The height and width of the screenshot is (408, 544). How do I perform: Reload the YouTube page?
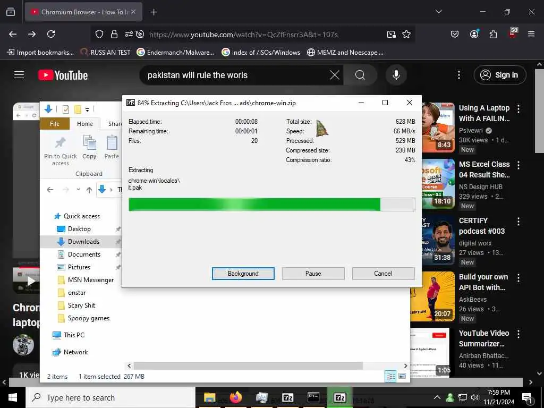click(x=51, y=34)
